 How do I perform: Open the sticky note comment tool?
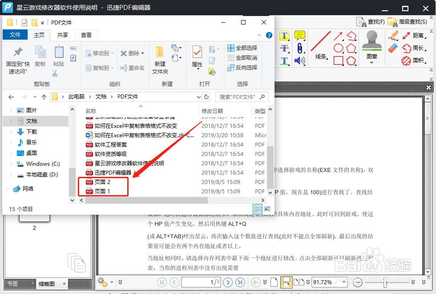click(x=299, y=35)
